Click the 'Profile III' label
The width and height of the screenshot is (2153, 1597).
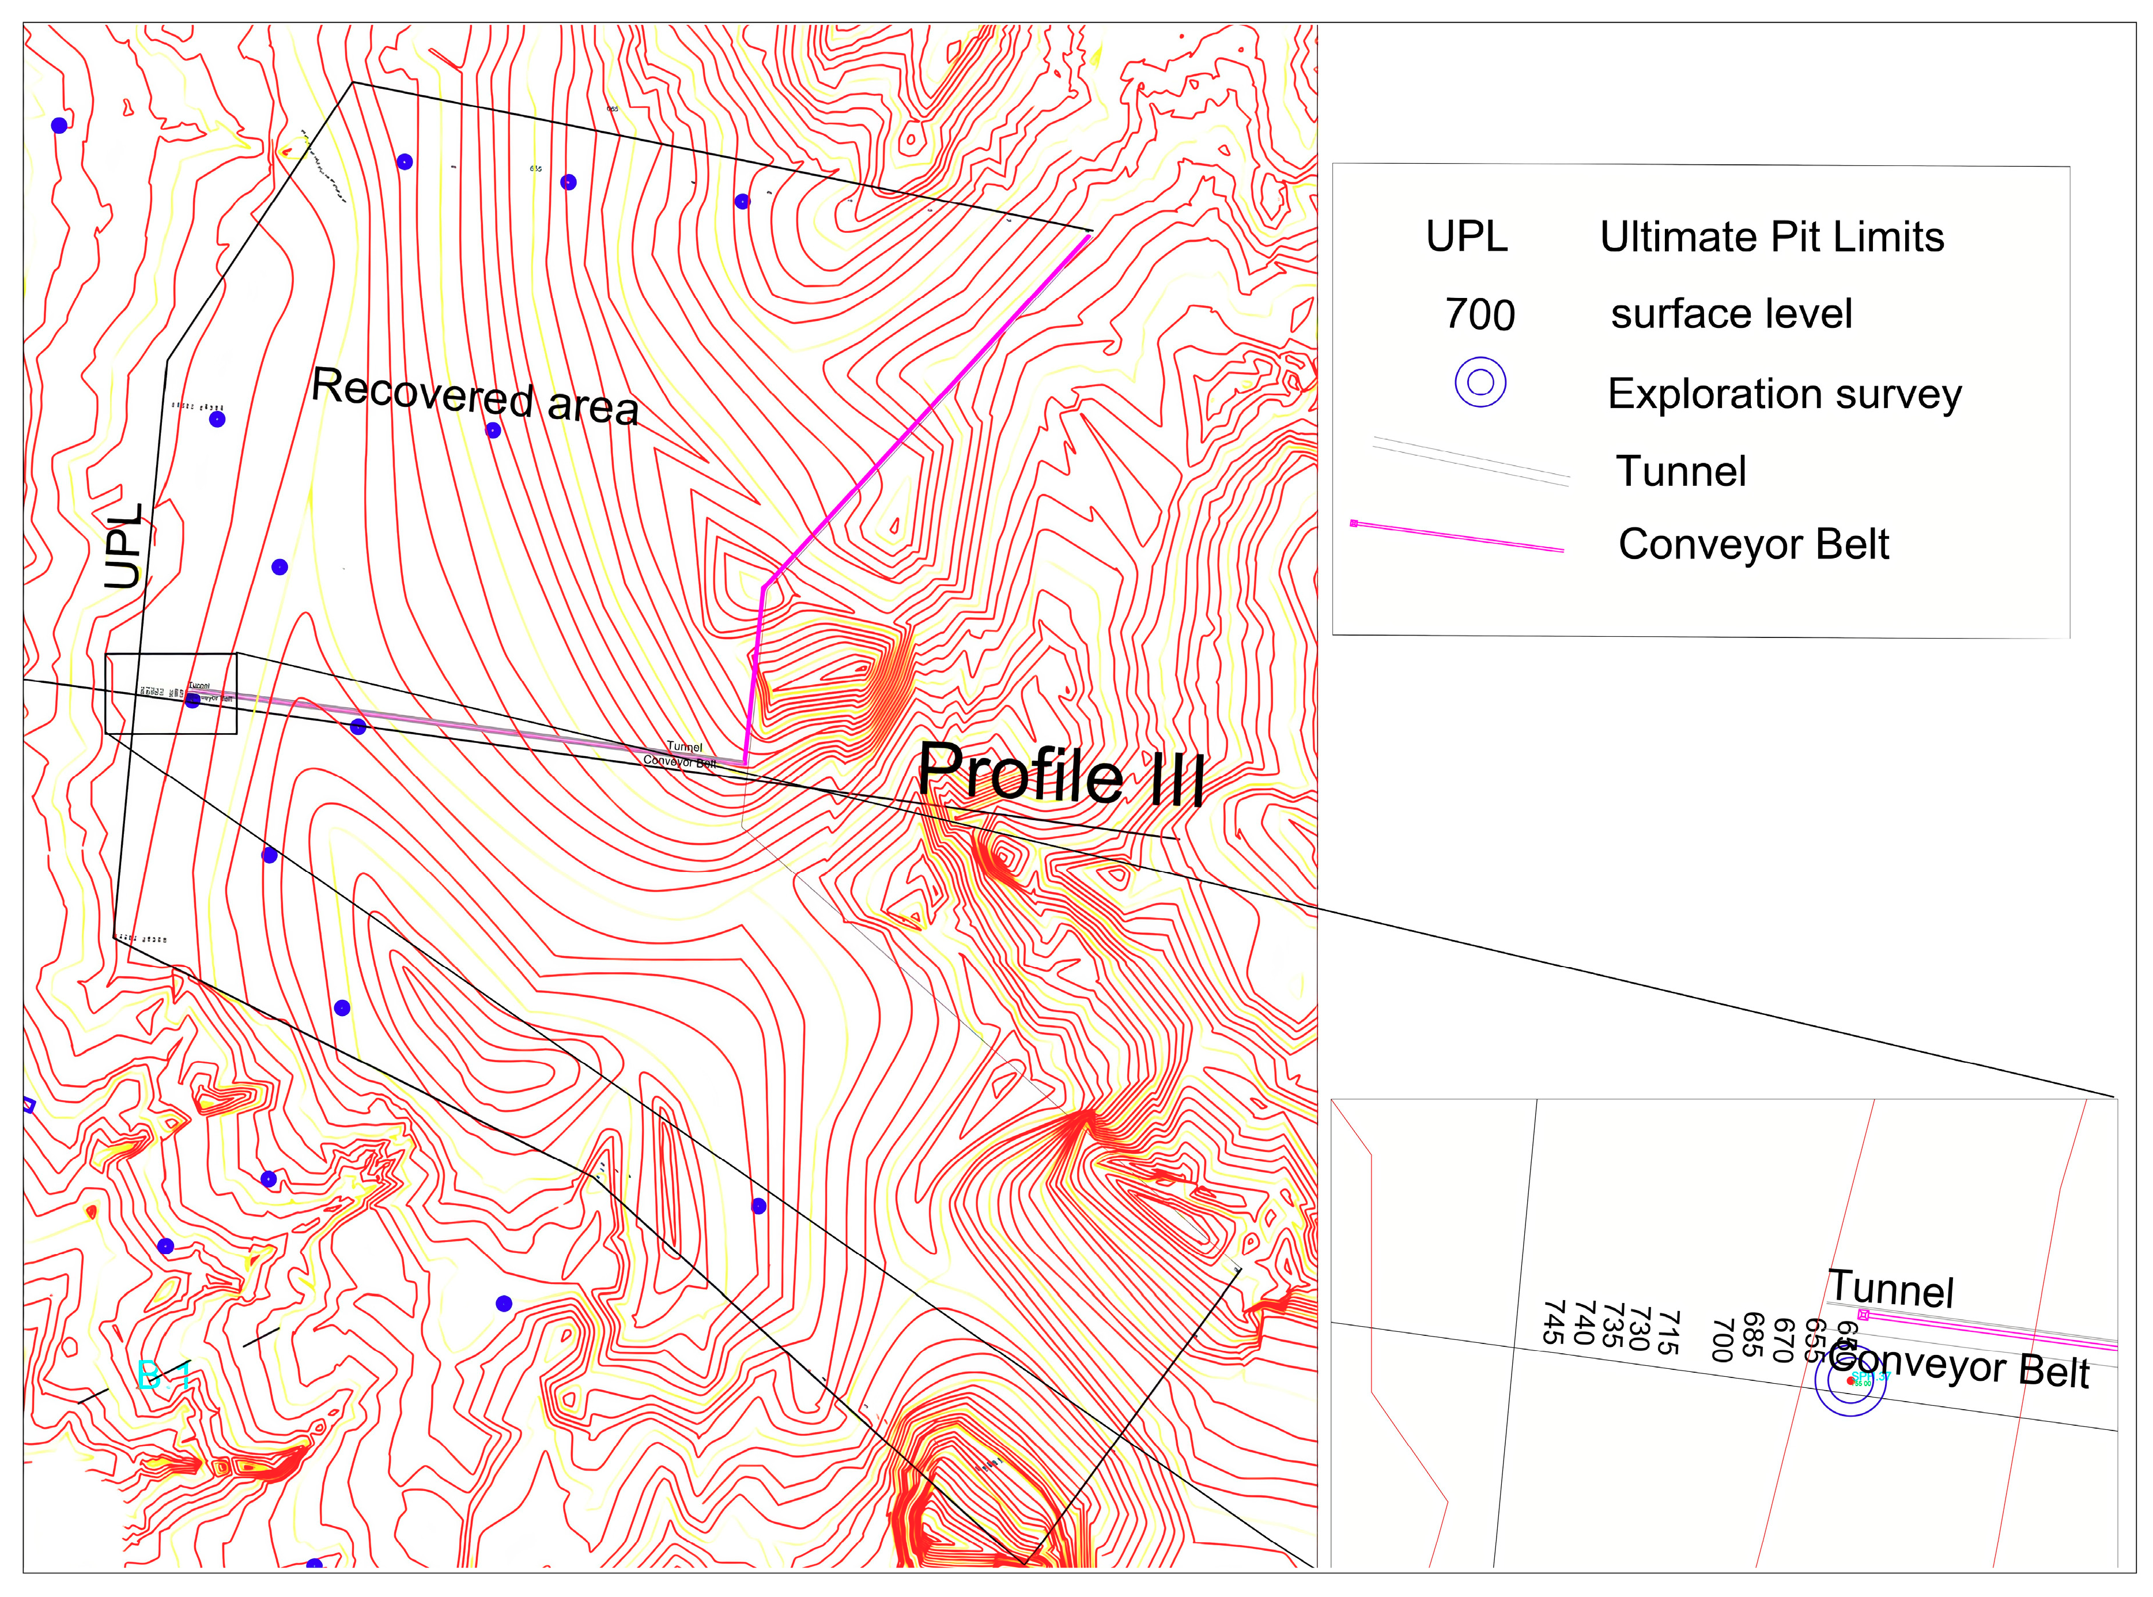click(x=1060, y=775)
